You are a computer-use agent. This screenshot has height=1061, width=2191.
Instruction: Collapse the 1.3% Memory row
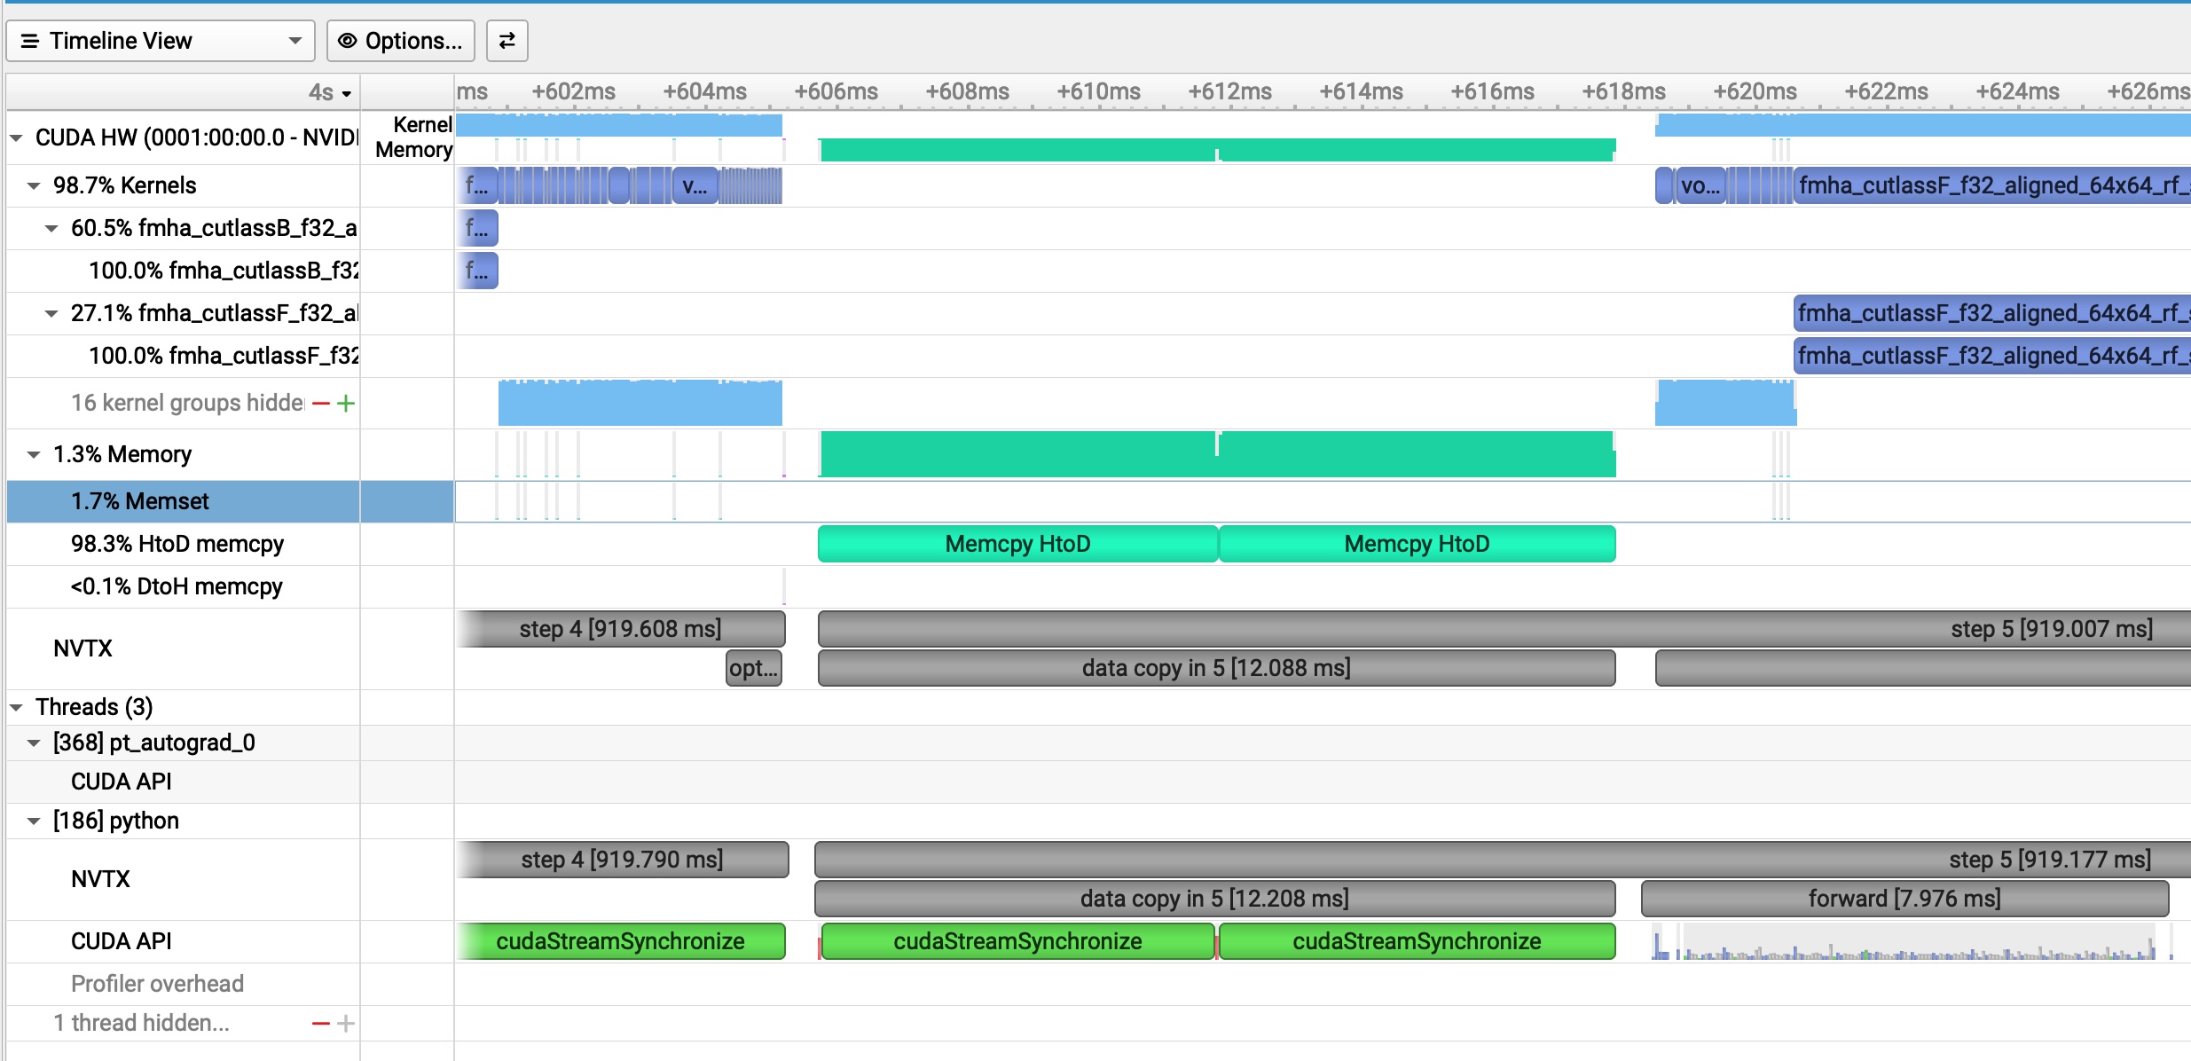click(34, 454)
